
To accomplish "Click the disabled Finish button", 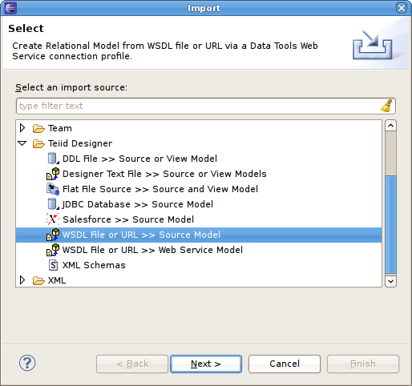I will [x=363, y=364].
